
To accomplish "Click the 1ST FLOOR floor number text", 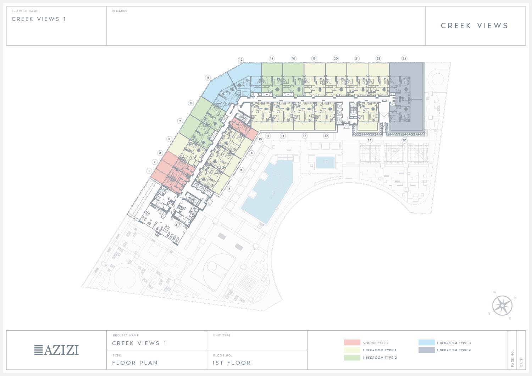I will pyautogui.click(x=231, y=363).
